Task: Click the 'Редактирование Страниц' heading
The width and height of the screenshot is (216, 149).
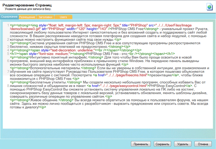Action: (x=27, y=5)
